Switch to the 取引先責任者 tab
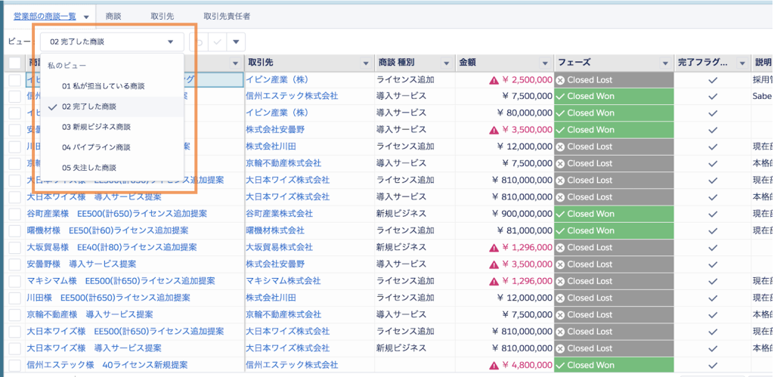The width and height of the screenshot is (774, 377). click(227, 16)
